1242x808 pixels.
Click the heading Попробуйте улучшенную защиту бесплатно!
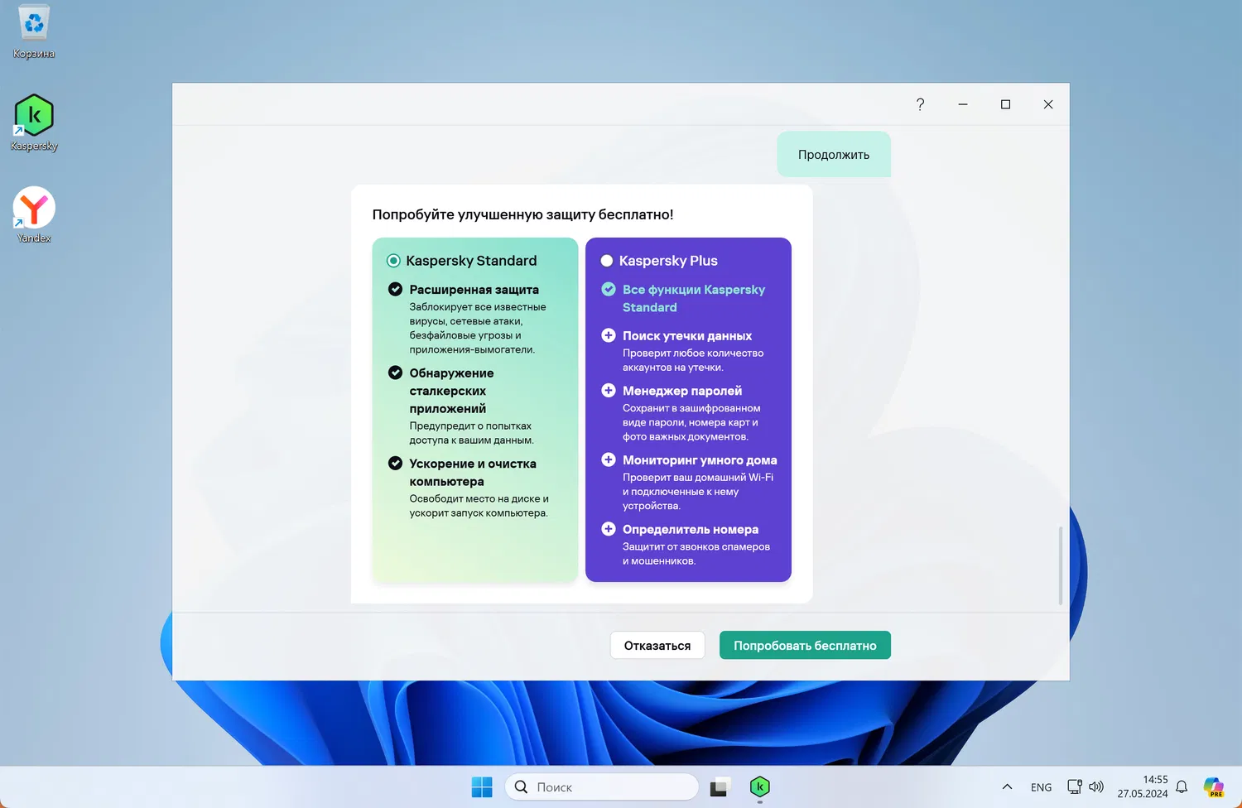point(523,214)
